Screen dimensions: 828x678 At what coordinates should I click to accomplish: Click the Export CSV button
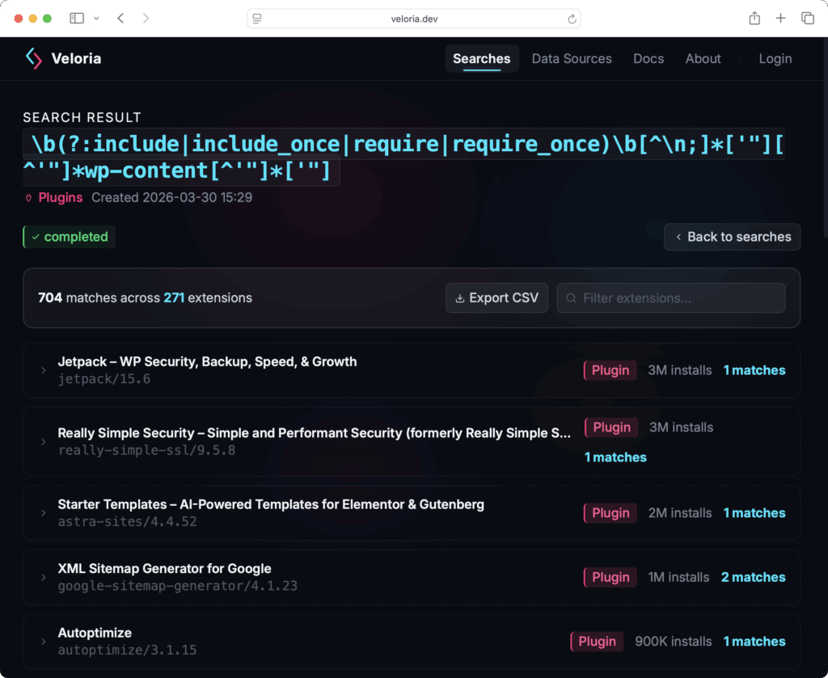coord(496,298)
